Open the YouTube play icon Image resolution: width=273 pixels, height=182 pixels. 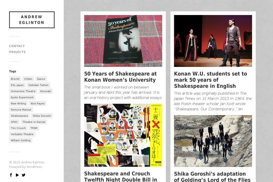(x=17, y=175)
